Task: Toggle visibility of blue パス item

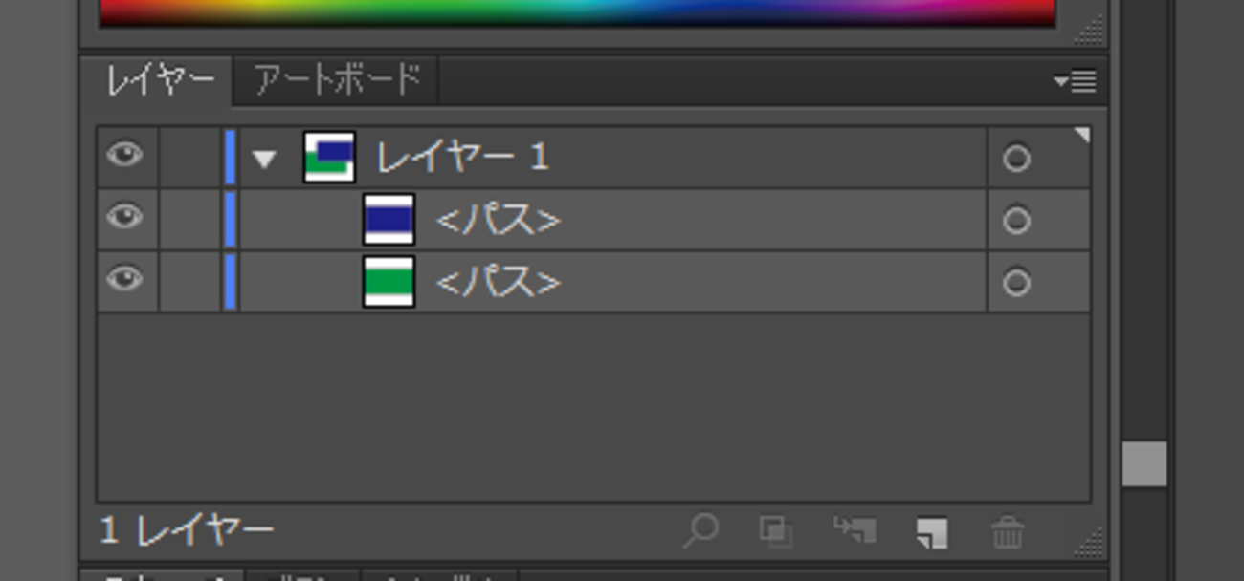Action: [124, 218]
